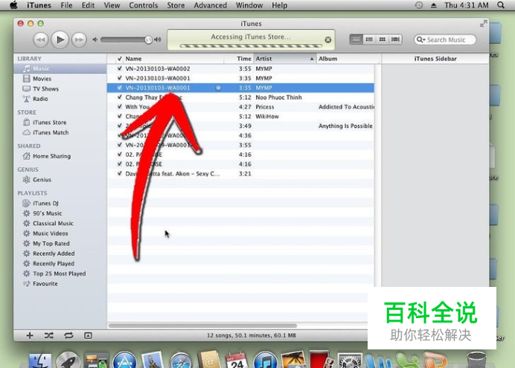Select Music Videos playlist
The image size is (515, 368).
[x=60, y=233]
